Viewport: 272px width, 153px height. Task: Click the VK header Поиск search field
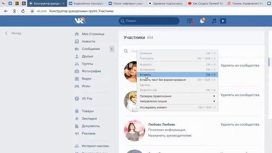pyautogui.click(x=149, y=21)
